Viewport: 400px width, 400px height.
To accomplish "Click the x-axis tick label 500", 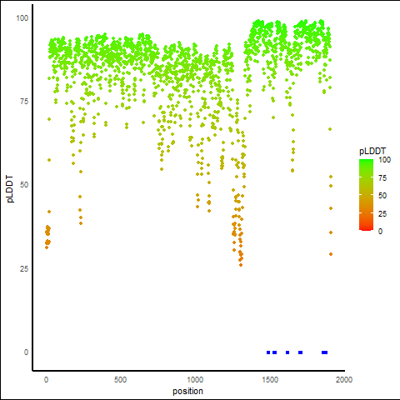I will coord(120,380).
